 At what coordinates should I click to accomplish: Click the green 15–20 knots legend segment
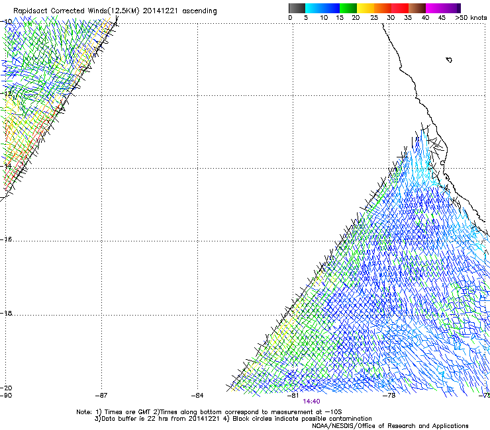(x=348, y=8)
